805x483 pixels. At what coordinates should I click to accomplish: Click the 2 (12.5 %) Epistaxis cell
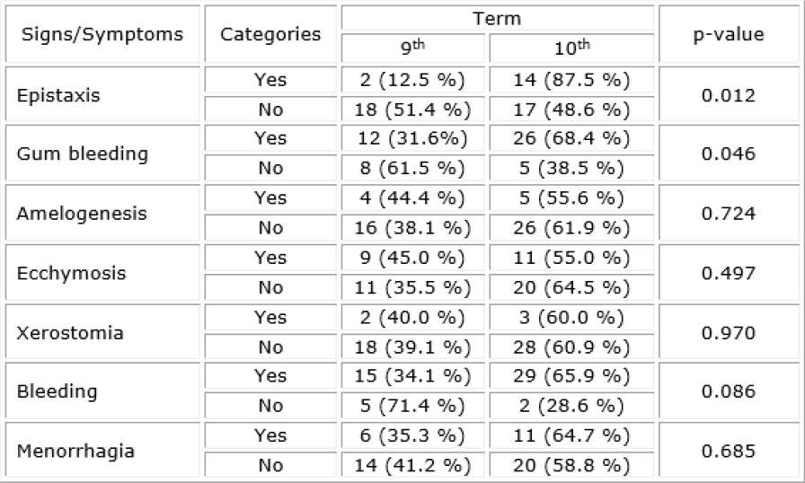click(413, 80)
